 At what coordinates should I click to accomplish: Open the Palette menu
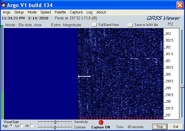coord(60,12)
